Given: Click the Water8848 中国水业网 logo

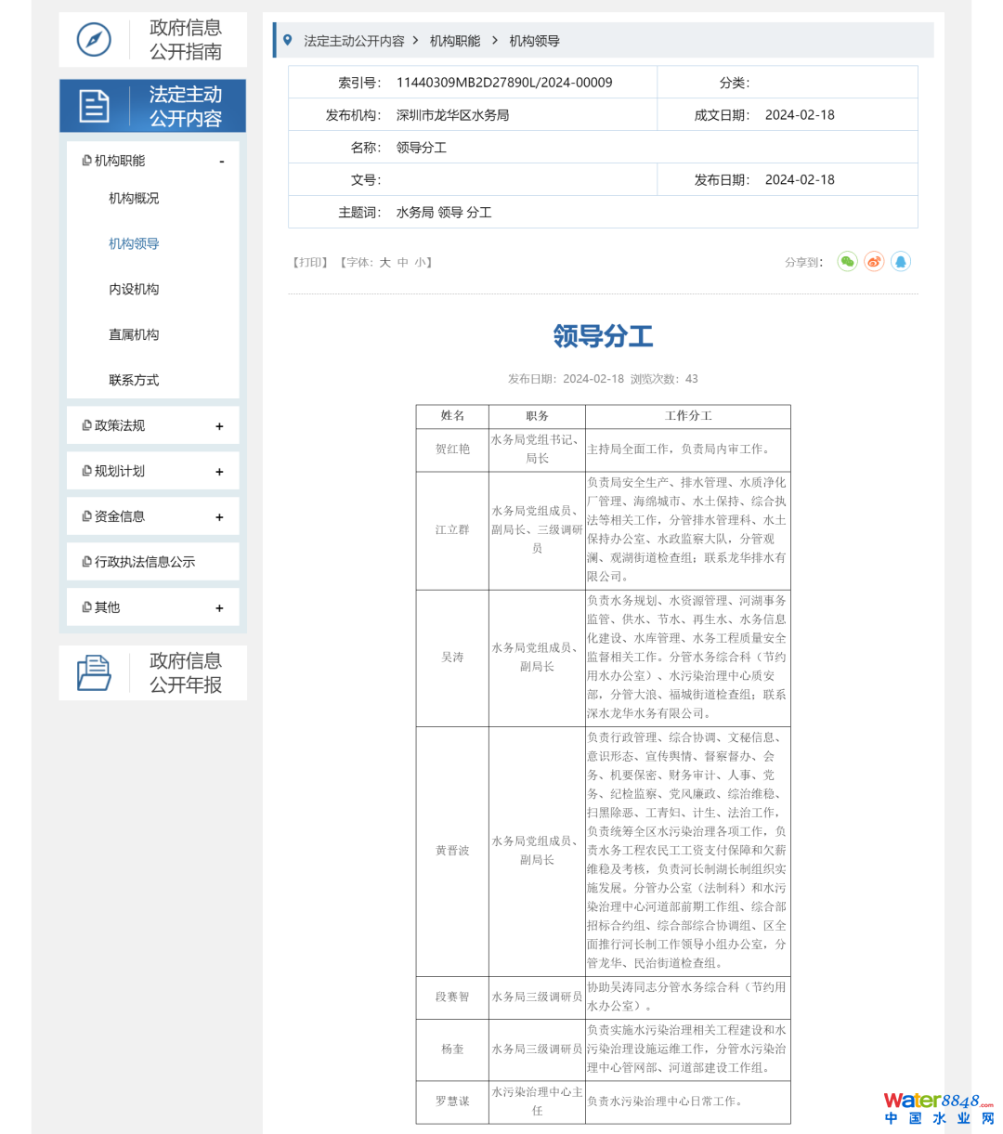Looking at the screenshot, I should (x=938, y=1108).
